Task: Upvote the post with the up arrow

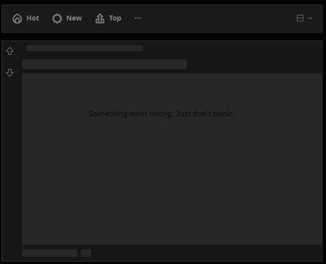Action: [x=10, y=51]
